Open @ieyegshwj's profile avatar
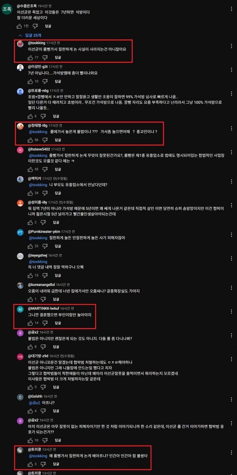The width and height of the screenshot is (237, 475). [20, 256]
